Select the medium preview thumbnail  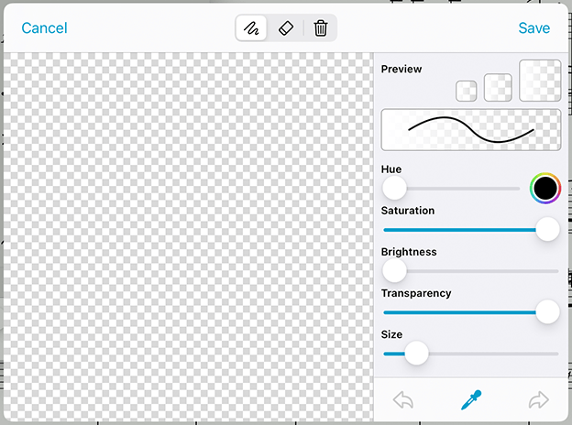click(498, 87)
